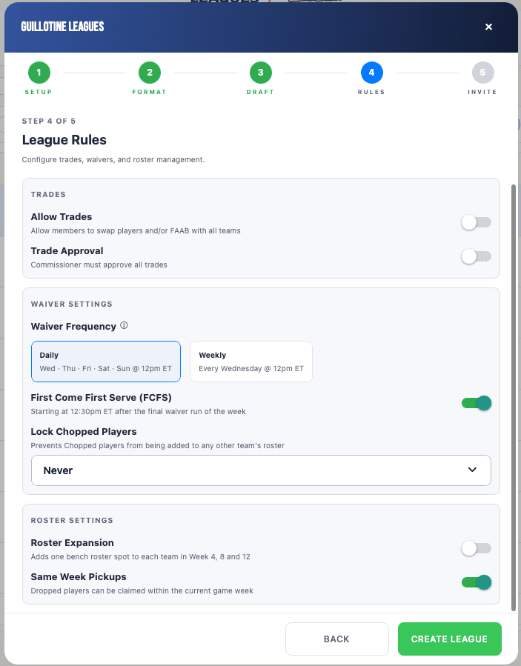Click the Back button
Image resolution: width=521 pixels, height=666 pixels.
(x=337, y=639)
